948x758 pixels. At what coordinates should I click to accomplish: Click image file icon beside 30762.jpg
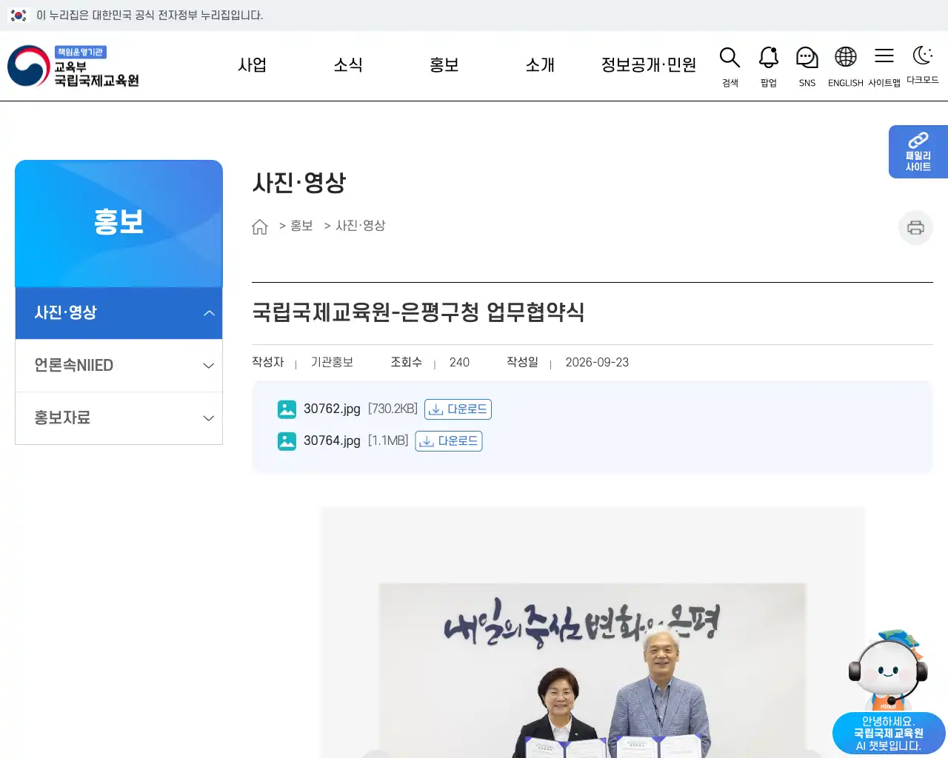[x=287, y=409]
